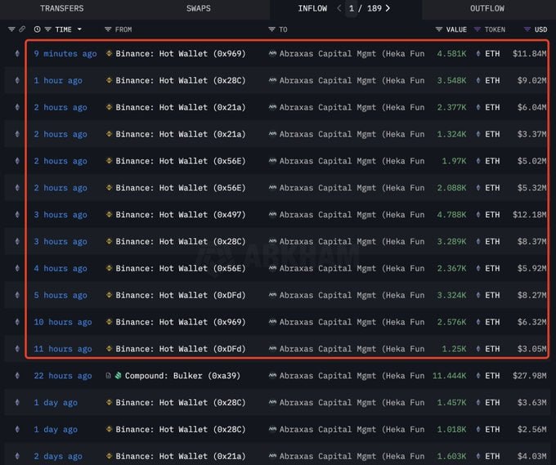
Task: Click ETH token icon in the 4.581K row
Action: tap(478, 54)
